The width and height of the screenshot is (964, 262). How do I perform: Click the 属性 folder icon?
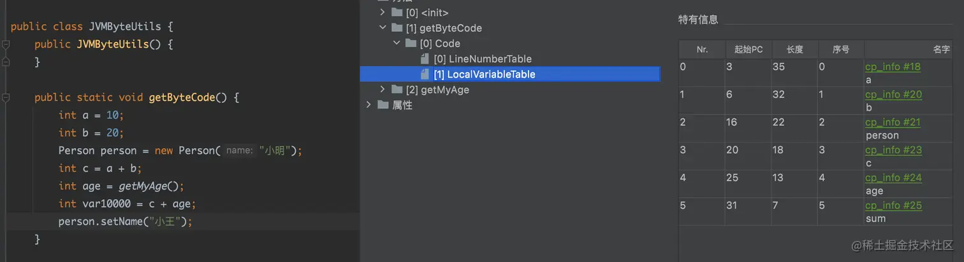pyautogui.click(x=383, y=105)
